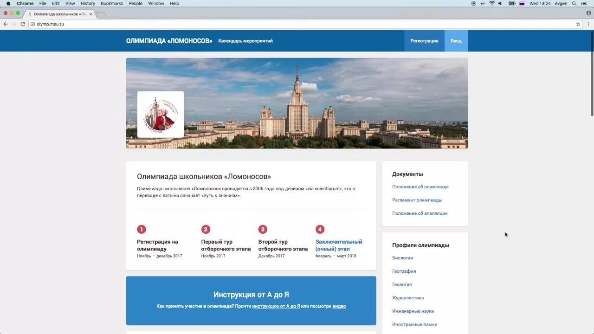594x334 pixels.
Task: Close the Олимпиада browser tab
Action: coord(90,14)
